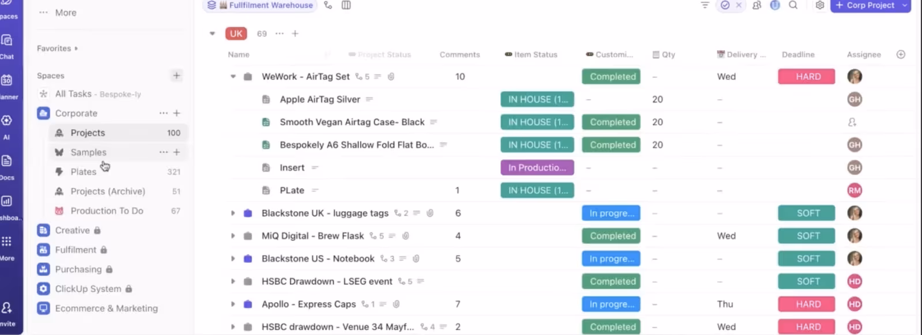Remove the closed tasks filter with X

(x=739, y=5)
